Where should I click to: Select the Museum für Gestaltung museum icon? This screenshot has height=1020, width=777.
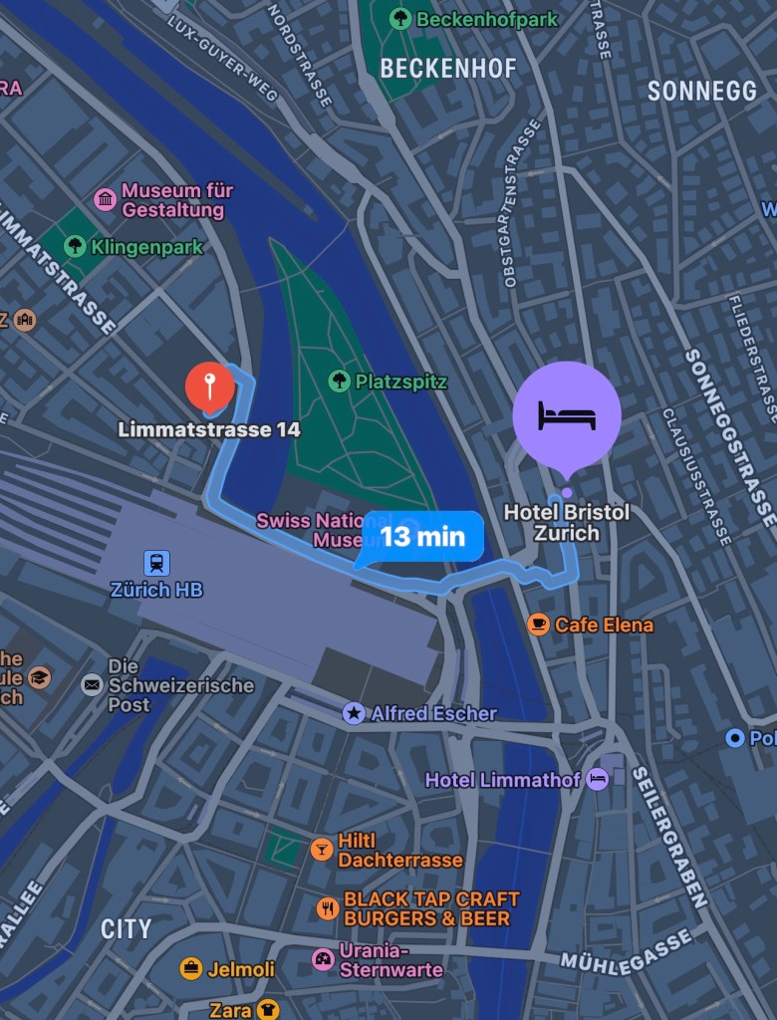pyautogui.click(x=106, y=199)
